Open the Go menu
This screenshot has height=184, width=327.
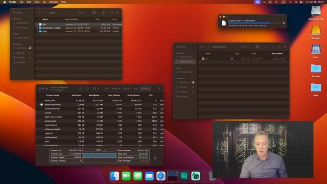coord(44,2)
